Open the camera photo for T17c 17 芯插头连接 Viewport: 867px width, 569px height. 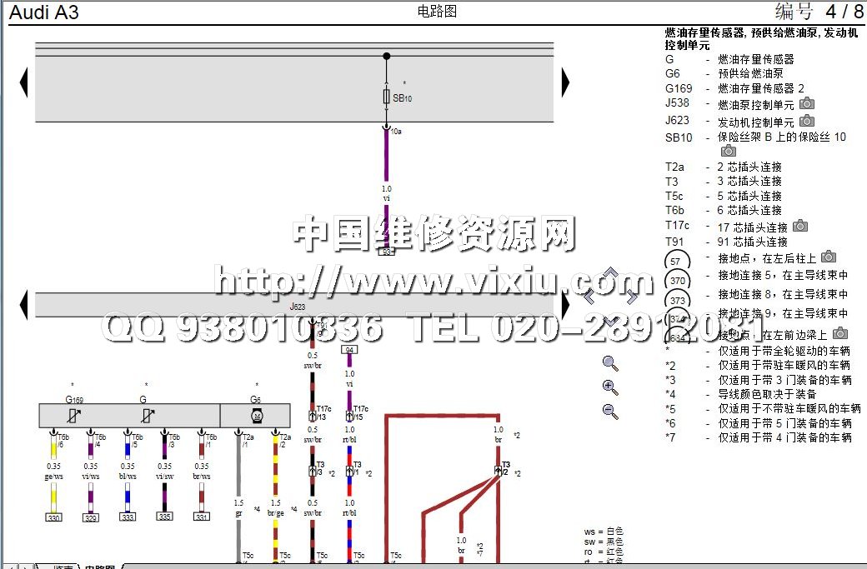800,226
